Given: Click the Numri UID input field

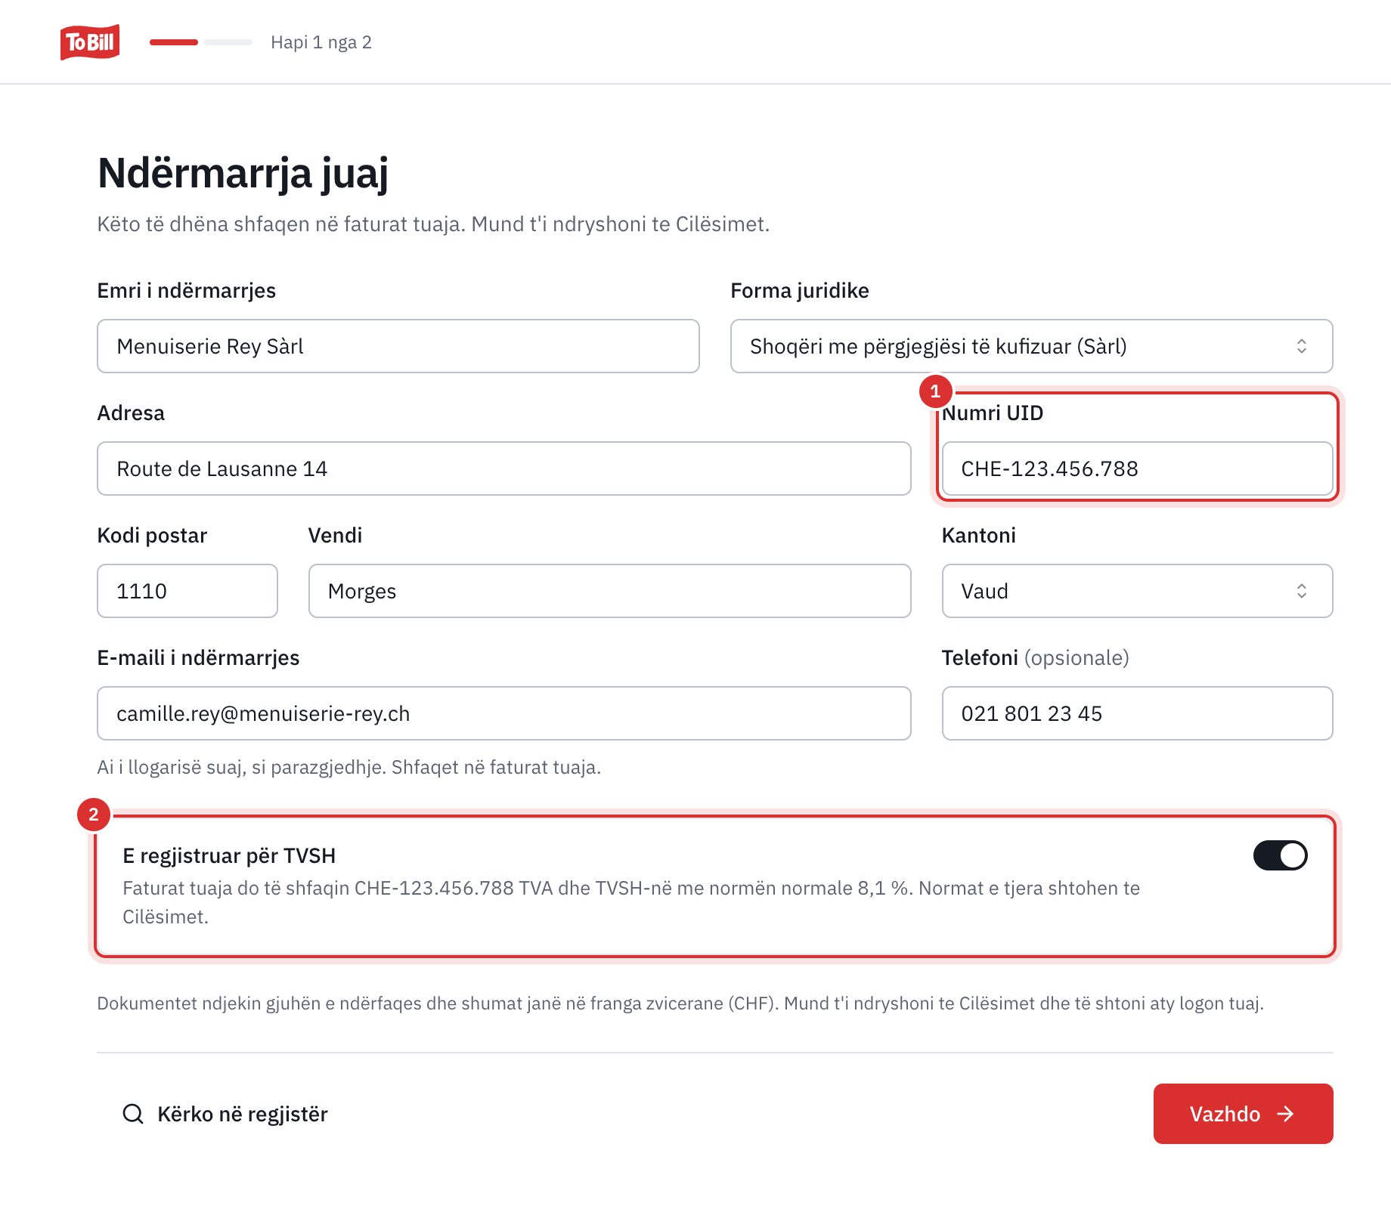Looking at the screenshot, I should pos(1137,468).
